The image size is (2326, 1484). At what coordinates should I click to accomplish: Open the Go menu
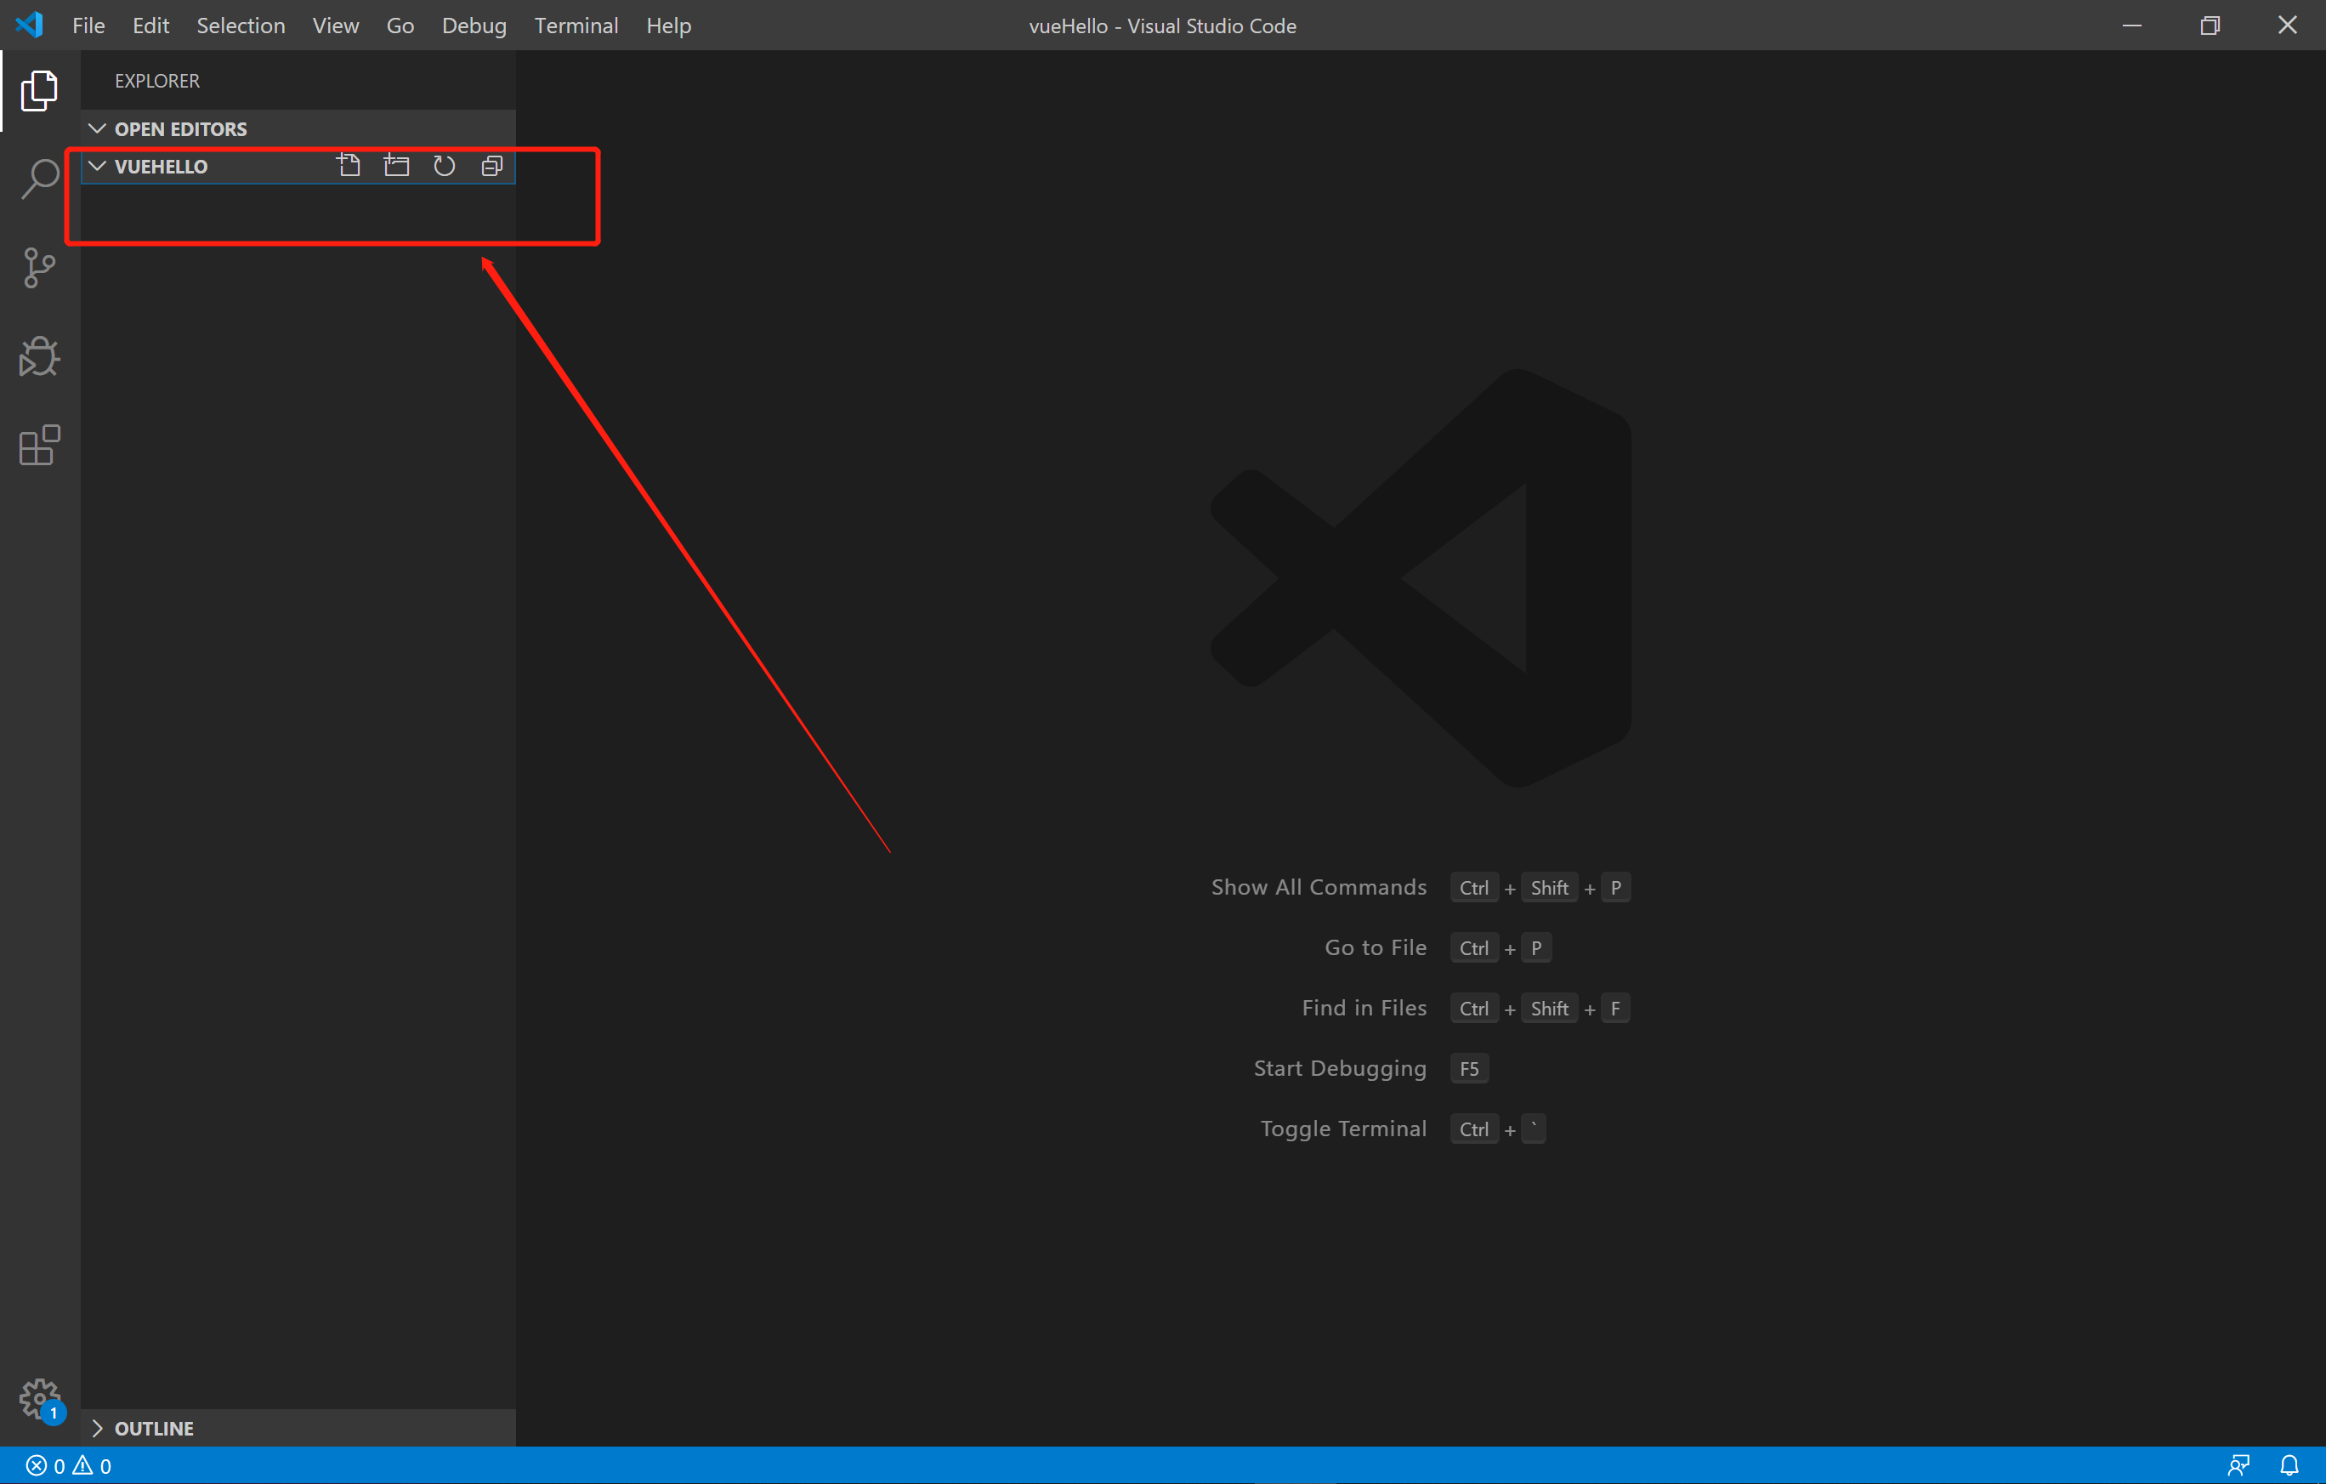[x=400, y=26]
